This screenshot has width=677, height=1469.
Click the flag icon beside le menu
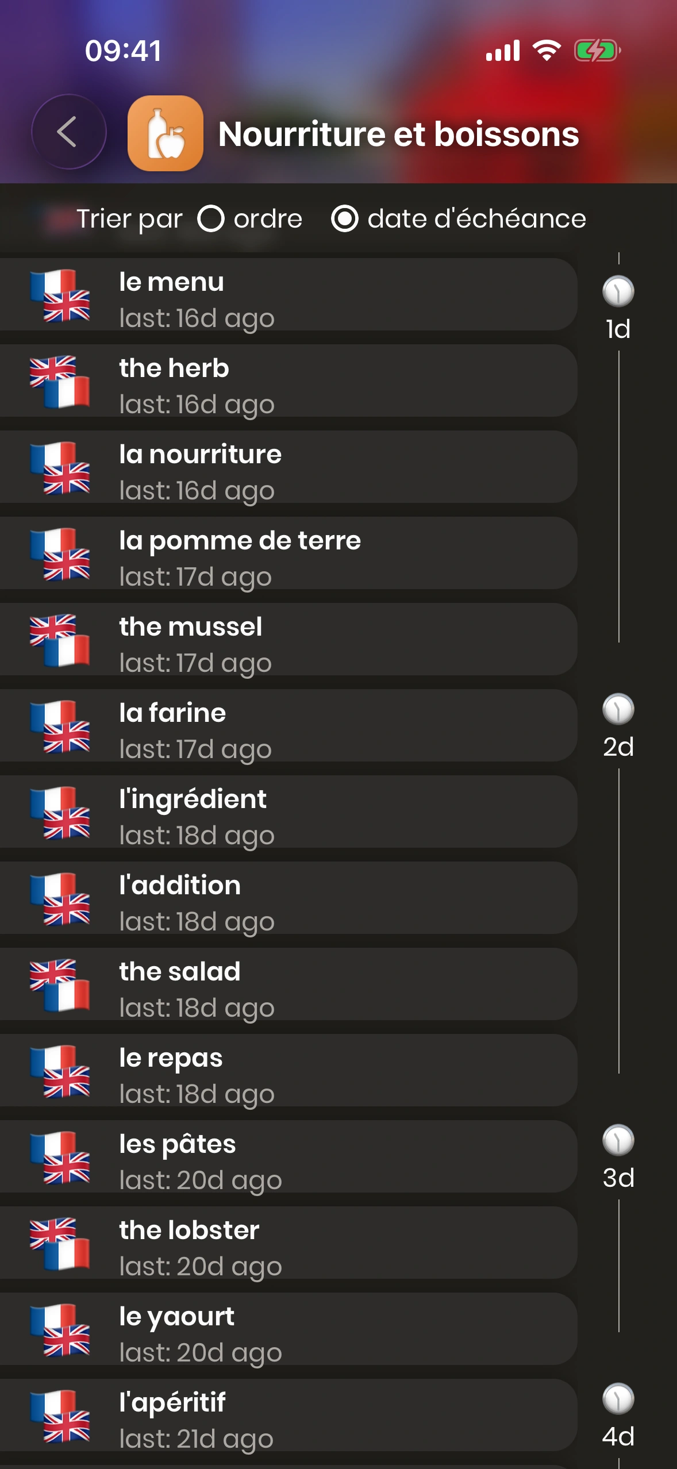point(60,295)
